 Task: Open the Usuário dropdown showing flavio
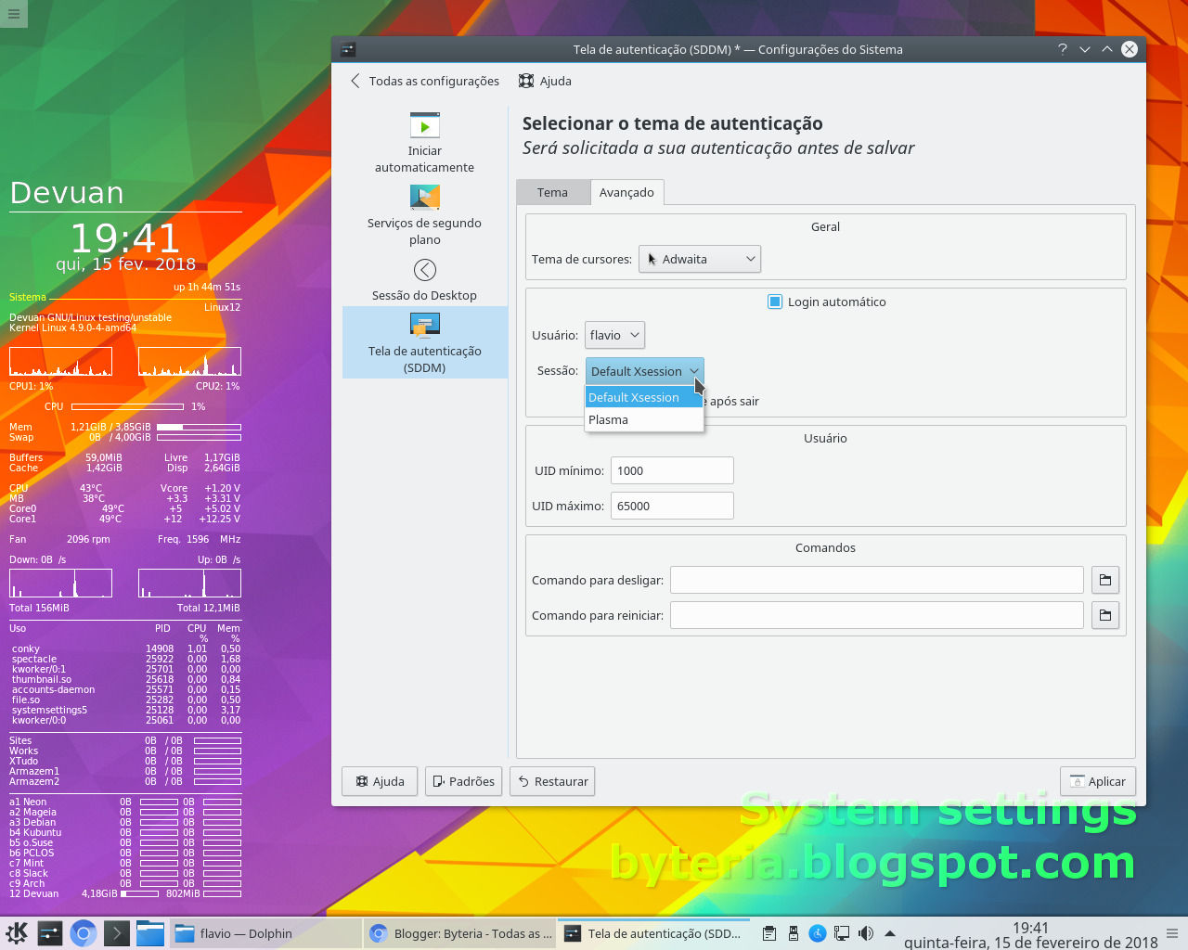(614, 335)
